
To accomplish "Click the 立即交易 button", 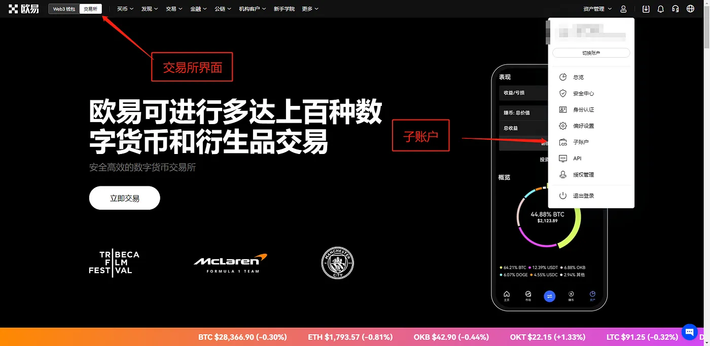I will tap(125, 198).
